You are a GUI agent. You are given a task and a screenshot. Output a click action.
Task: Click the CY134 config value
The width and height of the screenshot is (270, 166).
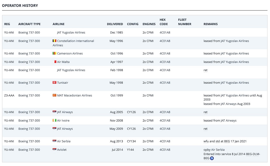click(131, 141)
